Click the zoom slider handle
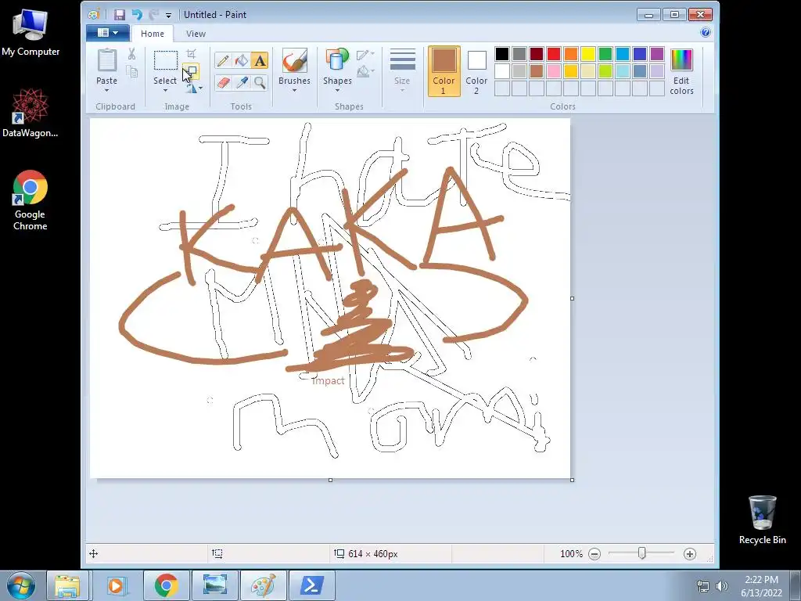Viewport: 801px width, 601px height. 642,553
